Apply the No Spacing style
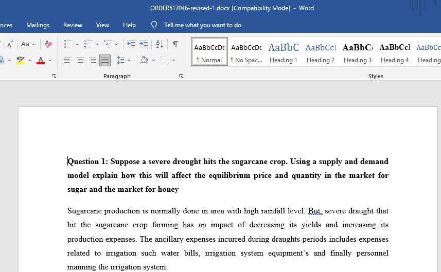 click(246, 52)
